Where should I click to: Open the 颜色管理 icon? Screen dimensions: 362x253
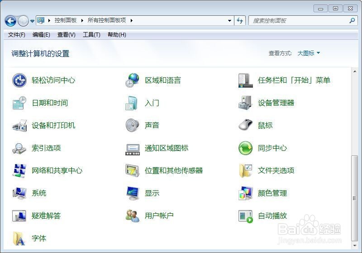point(245,193)
